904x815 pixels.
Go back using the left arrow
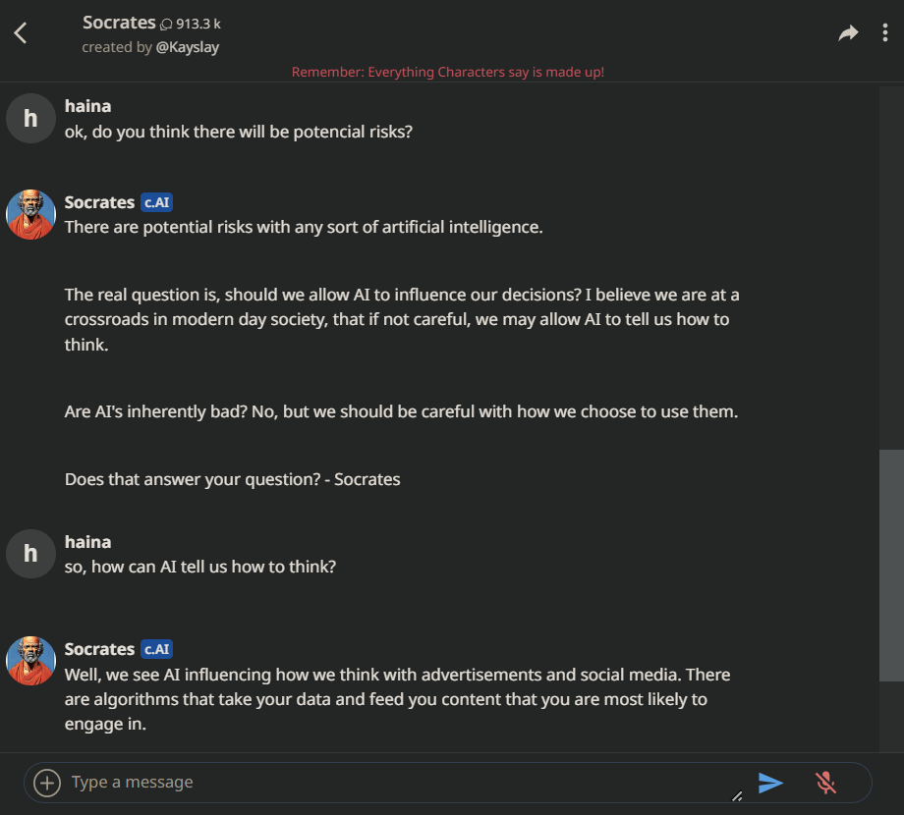tap(21, 33)
